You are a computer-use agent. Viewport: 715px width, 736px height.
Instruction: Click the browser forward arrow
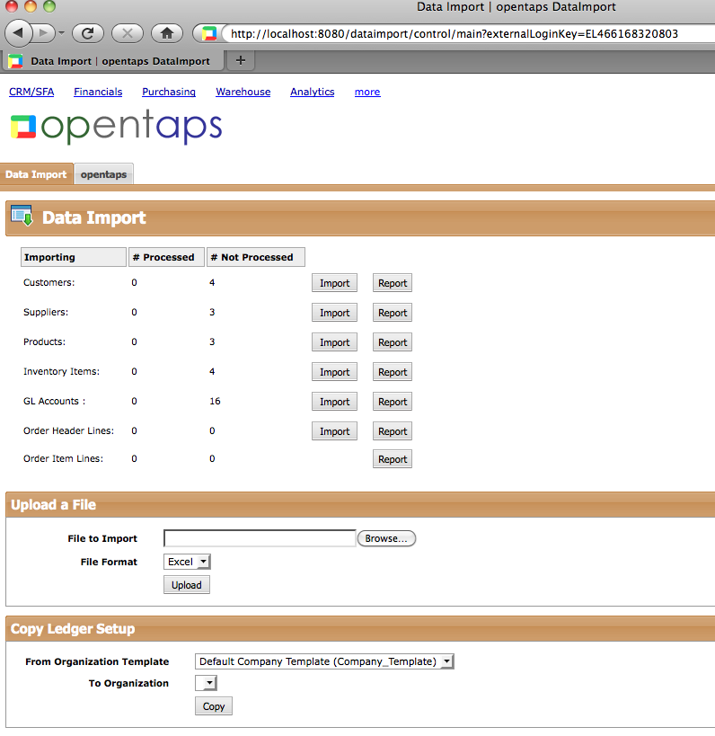pos(43,33)
